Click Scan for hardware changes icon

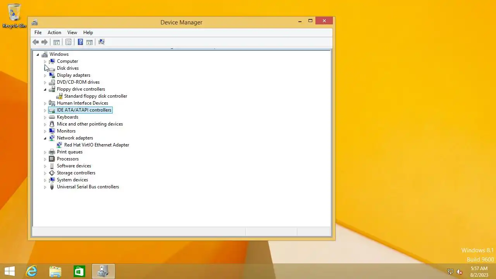point(102,42)
